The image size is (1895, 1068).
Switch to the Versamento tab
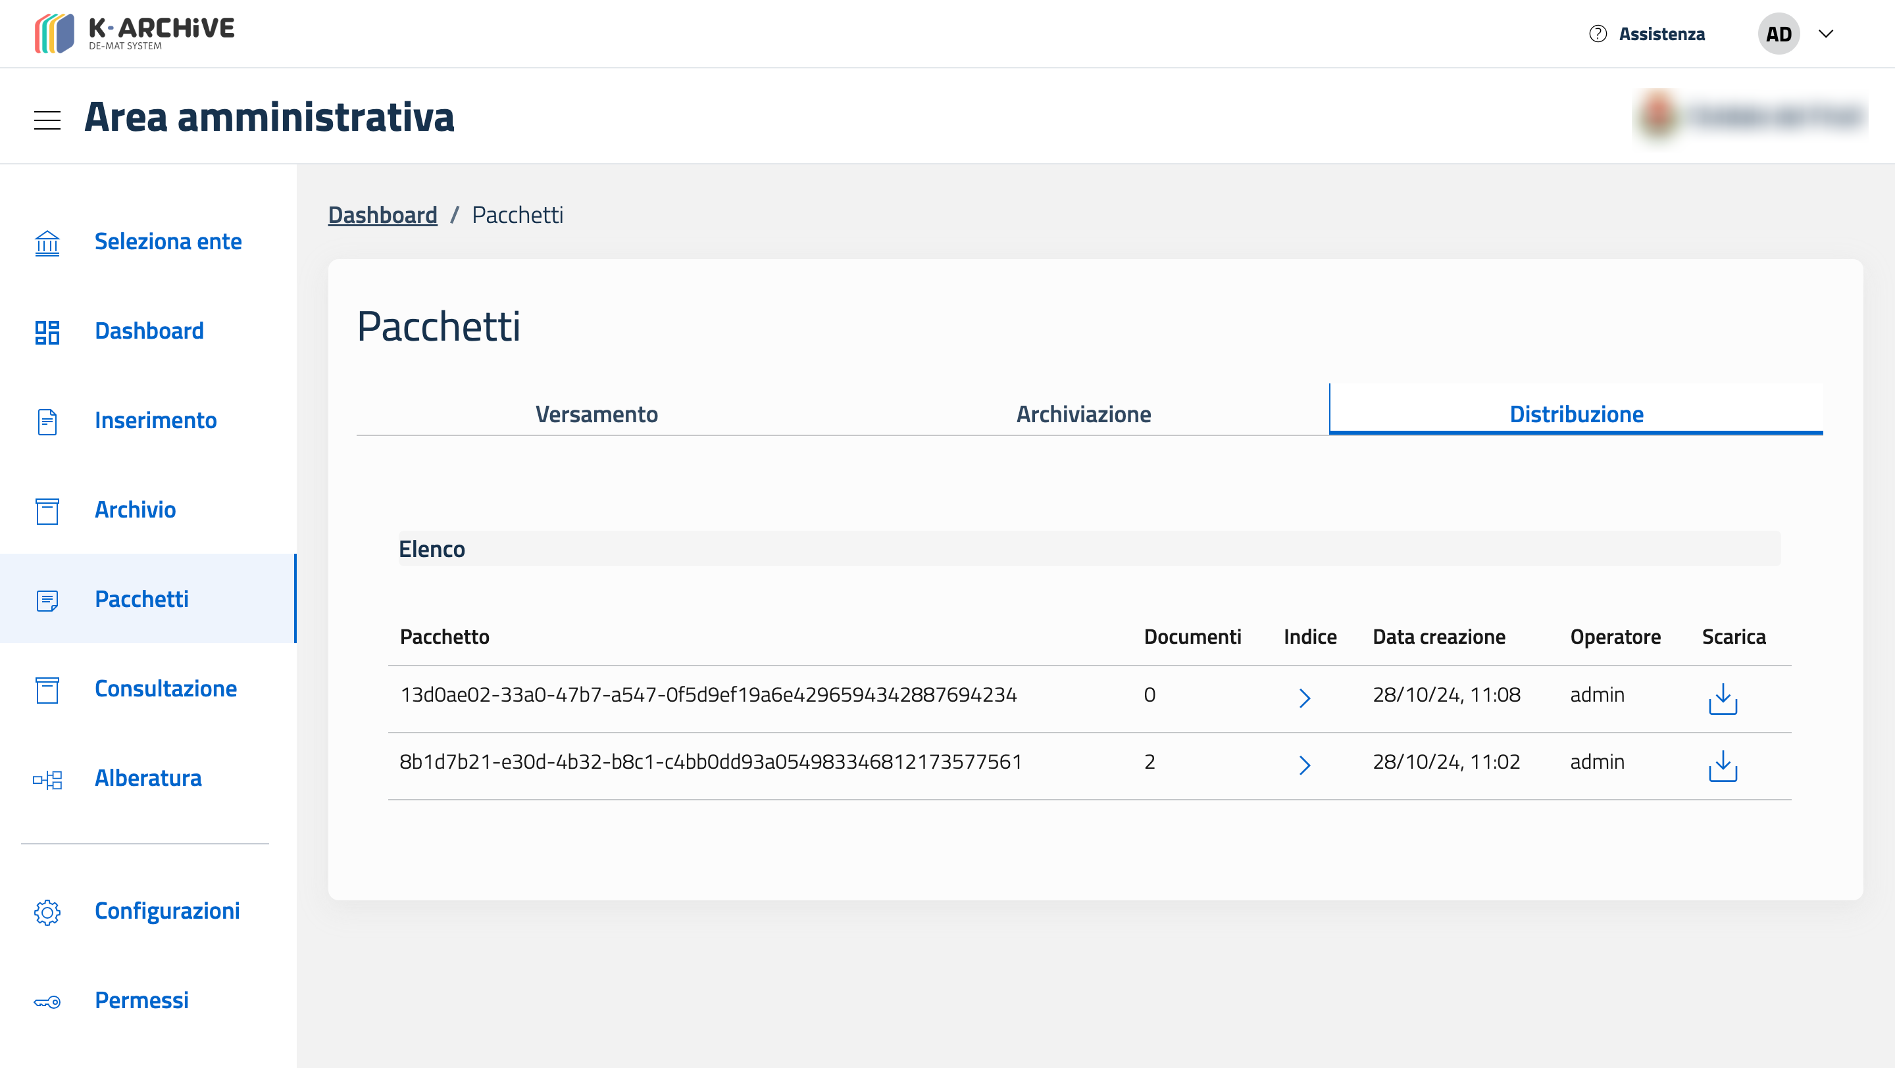596,414
